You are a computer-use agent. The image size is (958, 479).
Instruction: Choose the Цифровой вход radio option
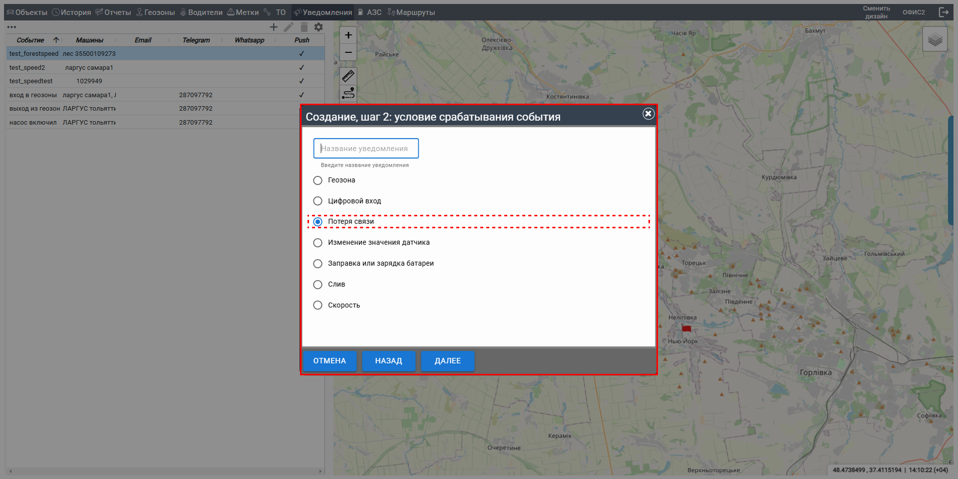318,201
